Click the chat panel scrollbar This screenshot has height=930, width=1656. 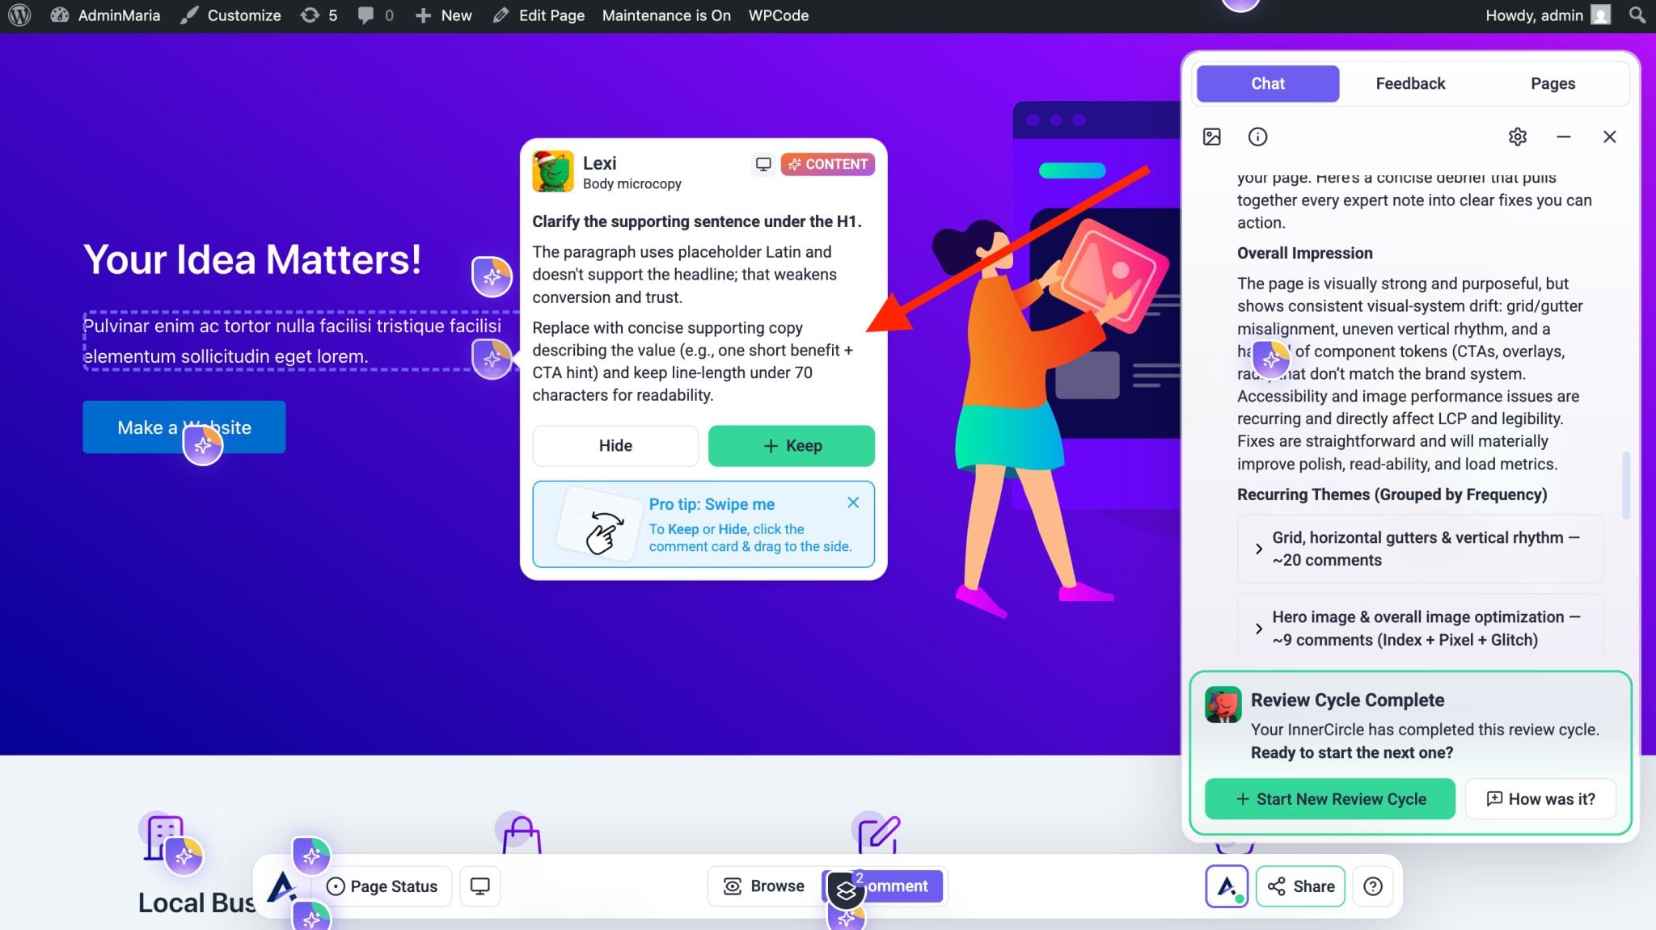pos(1625,485)
